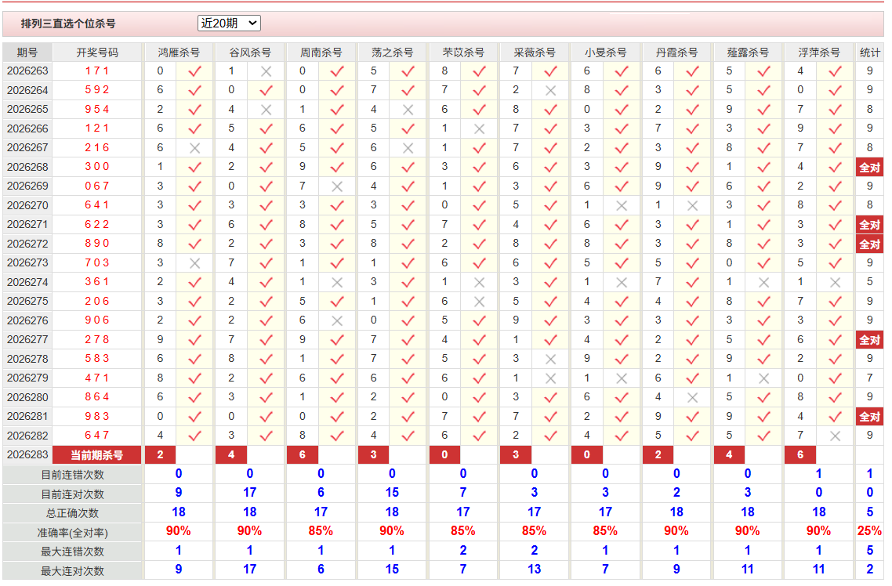Click winning numbers 9 8 3

[96, 416]
